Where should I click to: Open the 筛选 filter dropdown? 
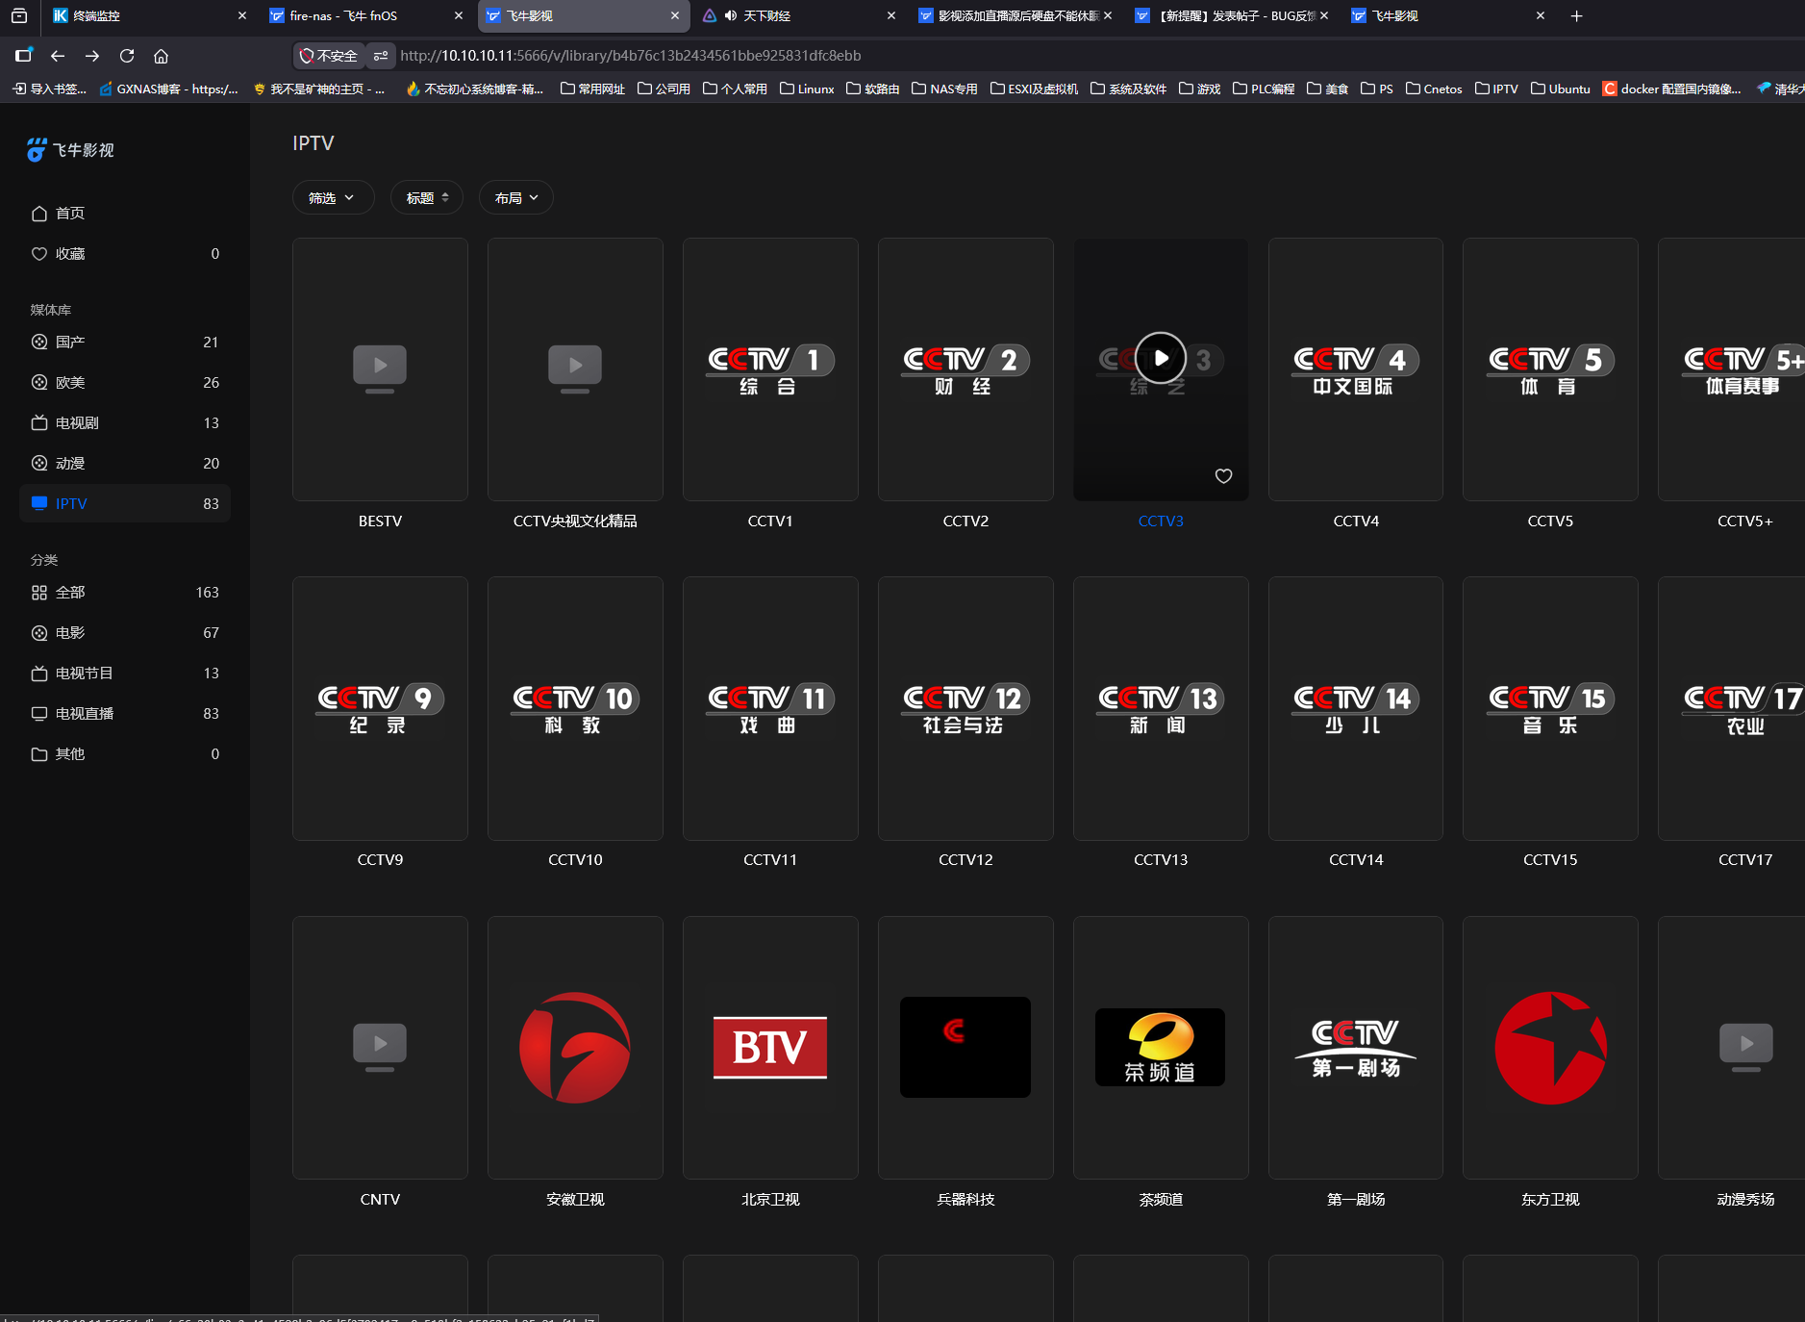pos(333,198)
